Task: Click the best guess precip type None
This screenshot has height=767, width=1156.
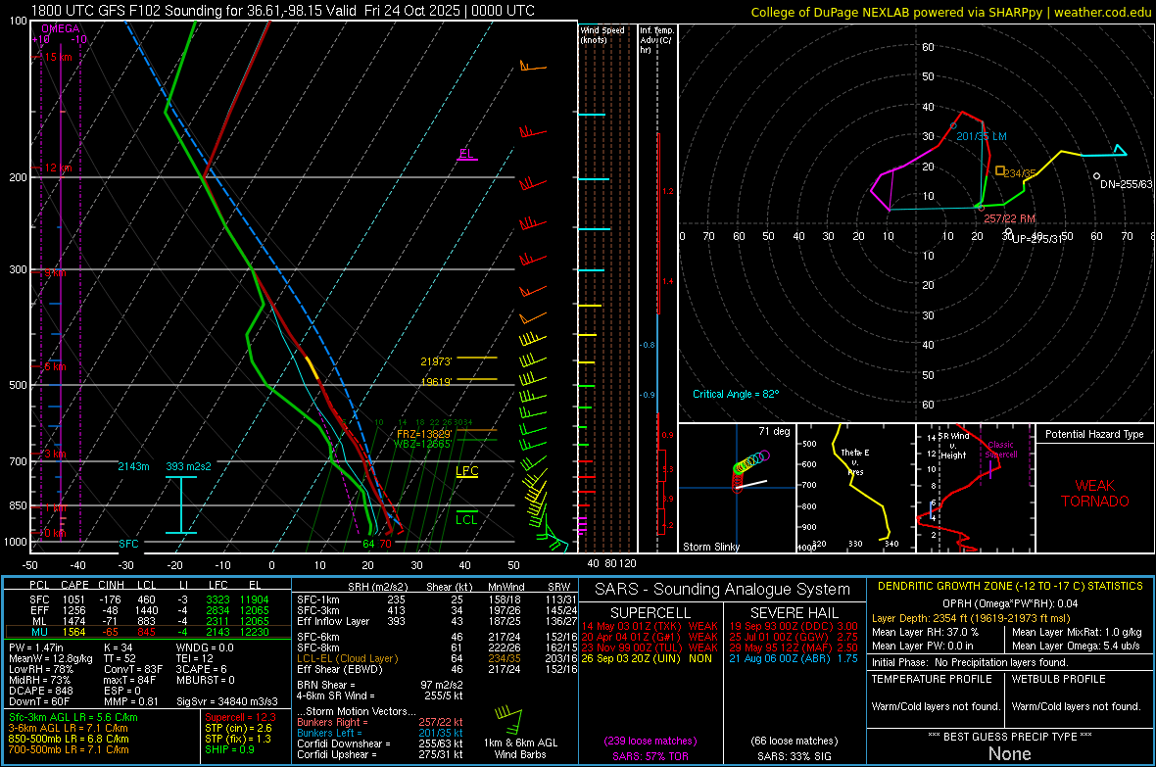Action: click(x=1009, y=753)
